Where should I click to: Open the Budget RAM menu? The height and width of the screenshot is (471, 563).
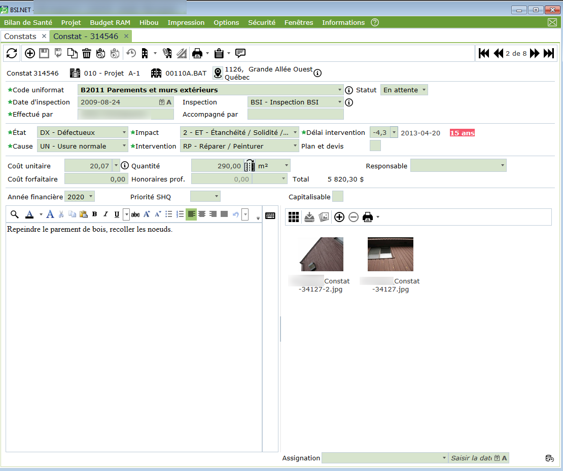(x=110, y=22)
